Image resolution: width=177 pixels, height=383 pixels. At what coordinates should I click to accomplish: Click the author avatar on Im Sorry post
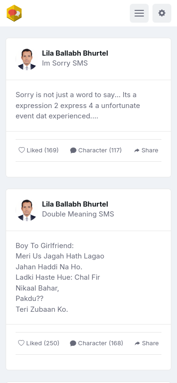pyautogui.click(x=27, y=59)
